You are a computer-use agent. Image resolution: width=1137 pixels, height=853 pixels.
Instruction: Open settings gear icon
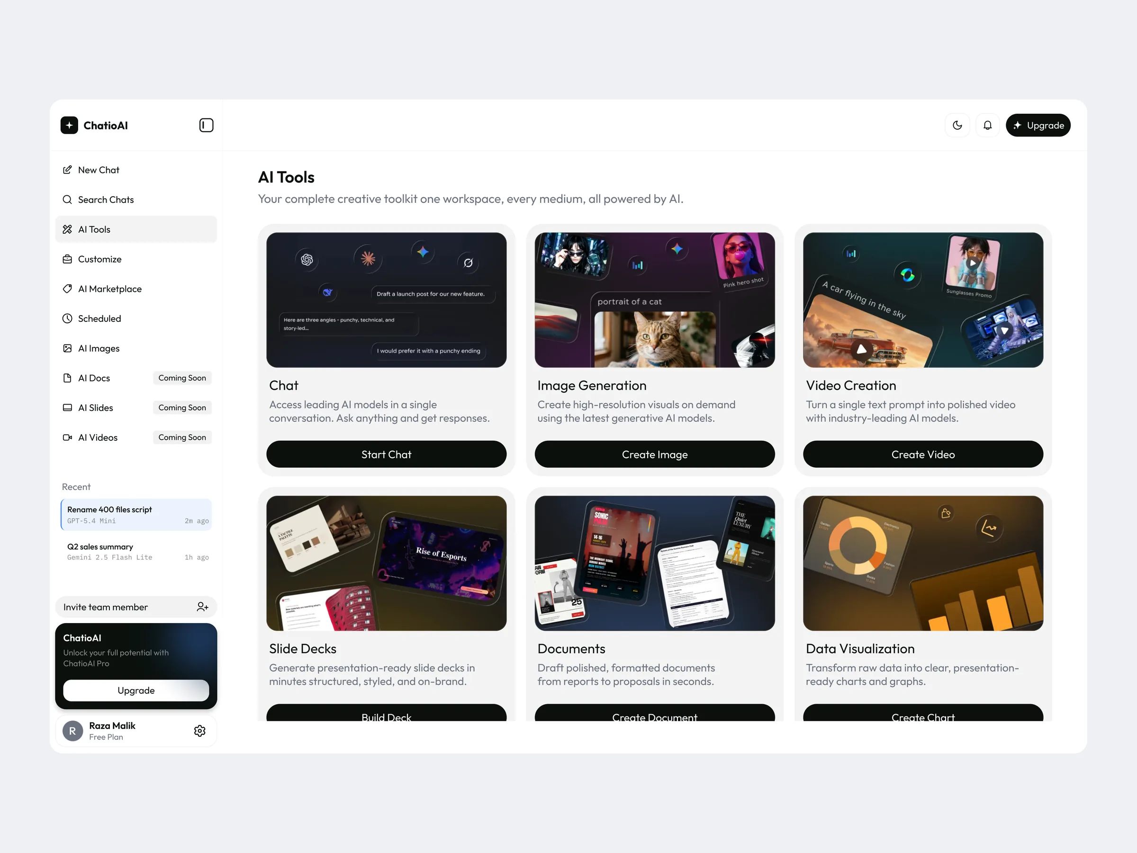200,731
